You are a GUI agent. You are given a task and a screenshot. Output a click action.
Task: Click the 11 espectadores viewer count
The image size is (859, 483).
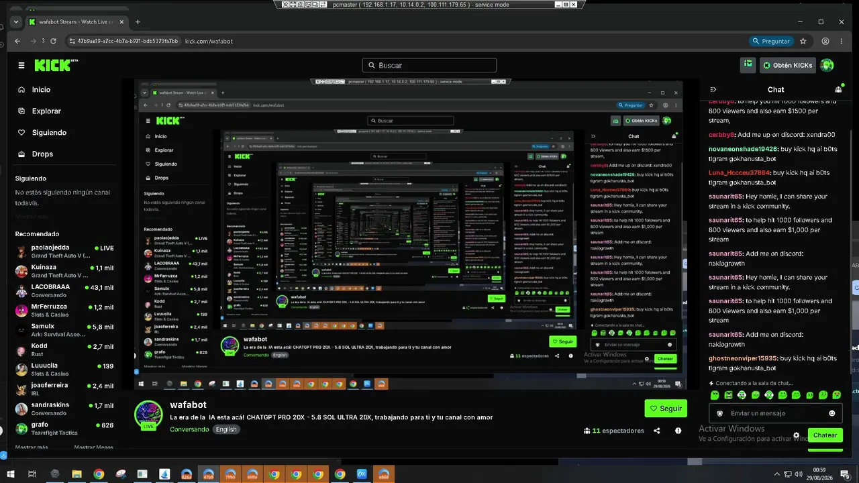(614, 431)
